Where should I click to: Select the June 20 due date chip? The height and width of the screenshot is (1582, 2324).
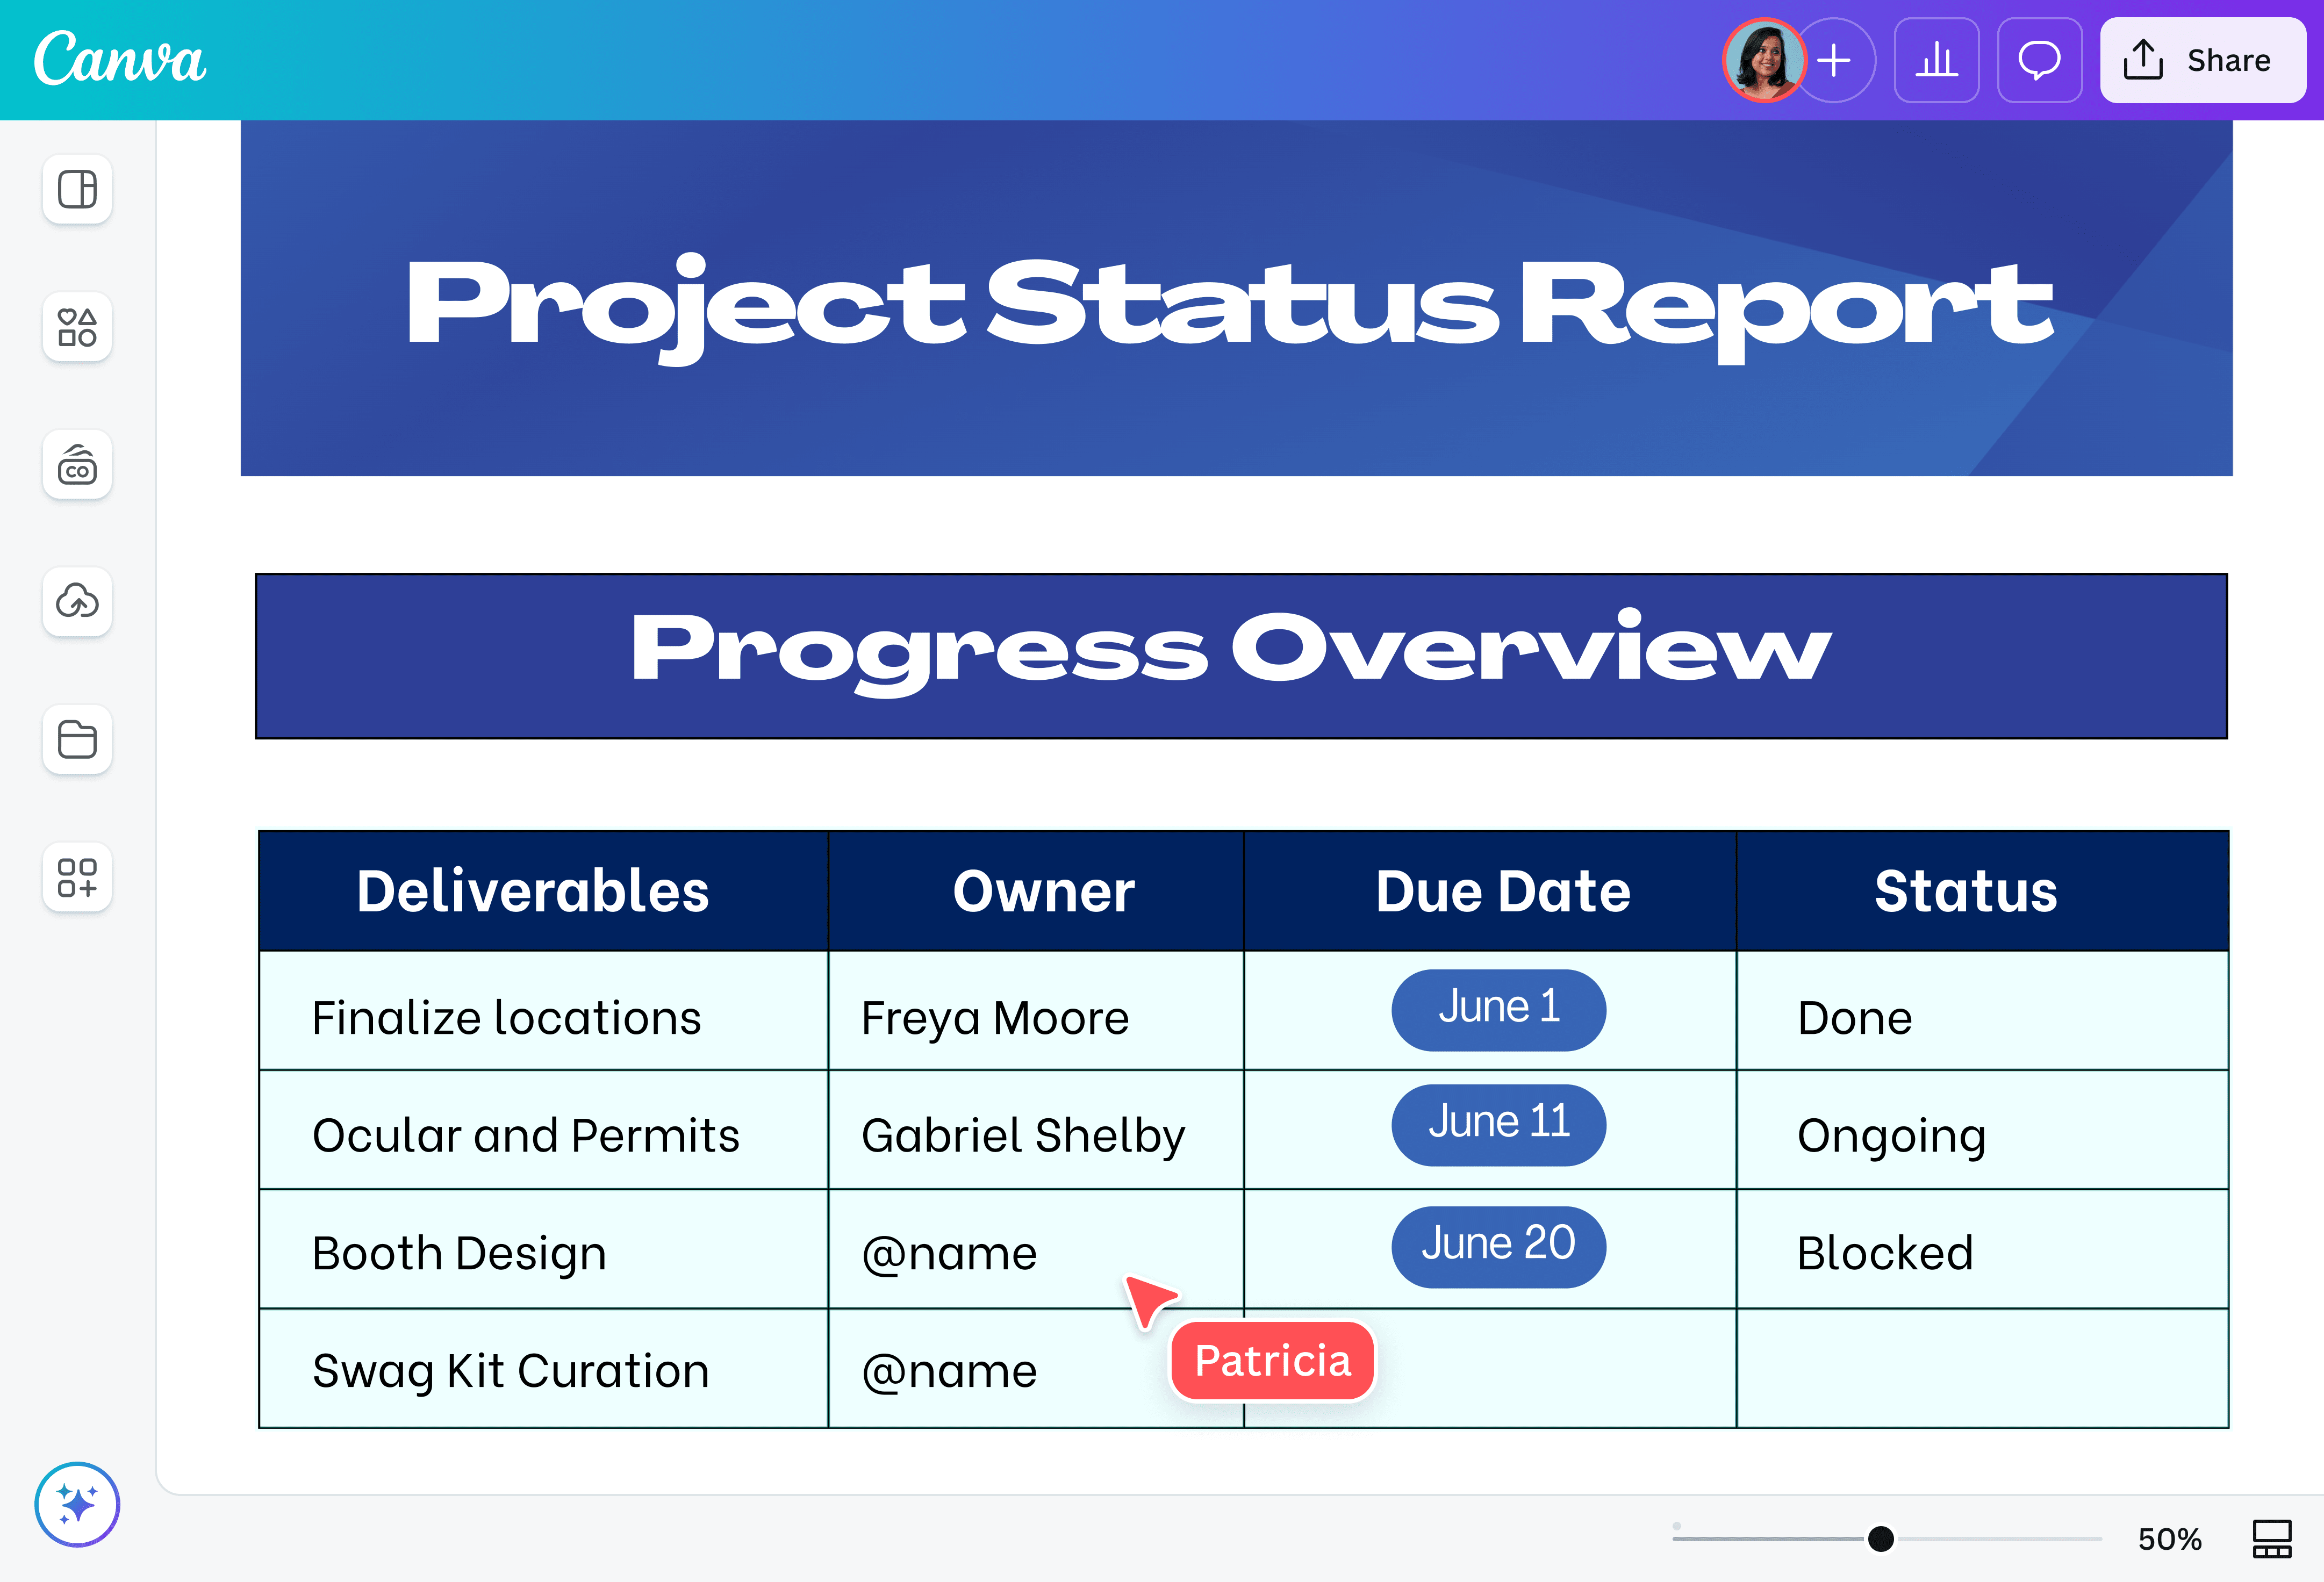point(1498,1245)
